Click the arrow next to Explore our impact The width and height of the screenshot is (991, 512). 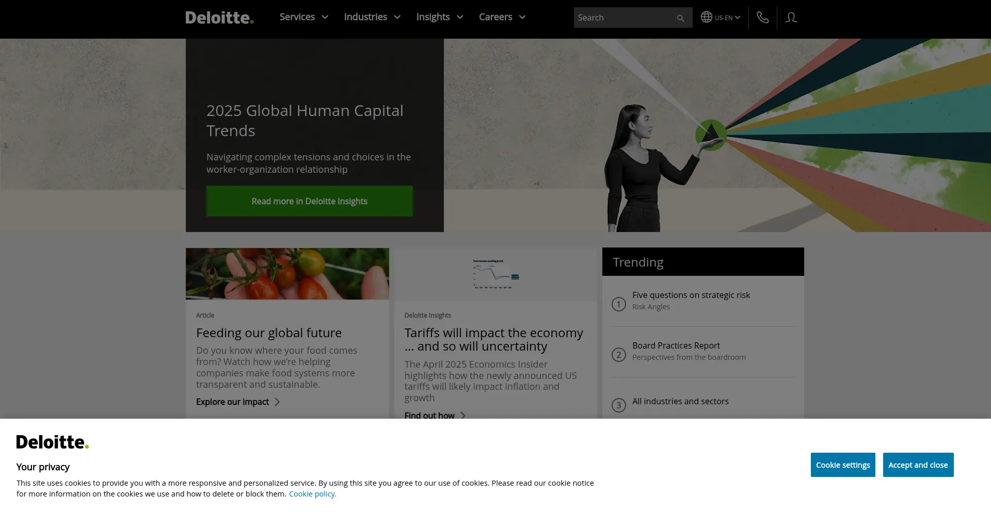point(277,402)
